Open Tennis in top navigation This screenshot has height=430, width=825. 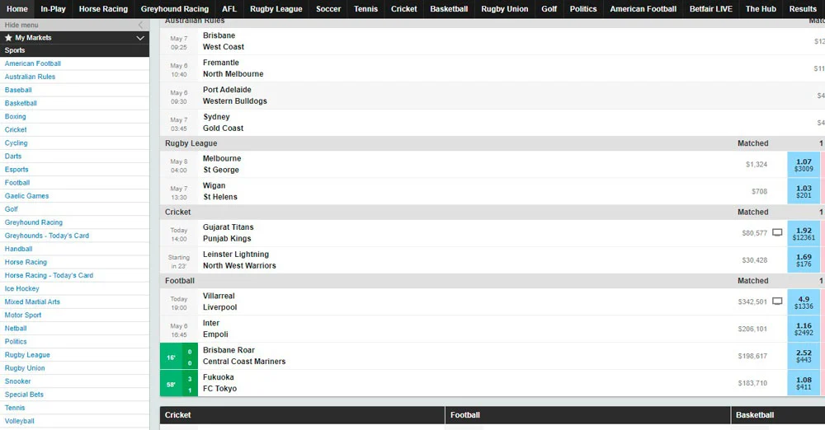pyautogui.click(x=365, y=9)
